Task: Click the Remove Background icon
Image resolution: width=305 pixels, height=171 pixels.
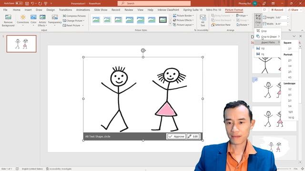Action: (8, 20)
